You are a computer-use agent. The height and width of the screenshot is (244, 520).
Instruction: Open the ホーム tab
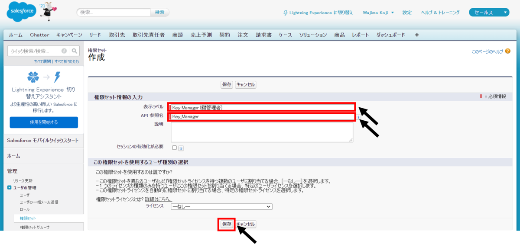click(x=16, y=35)
